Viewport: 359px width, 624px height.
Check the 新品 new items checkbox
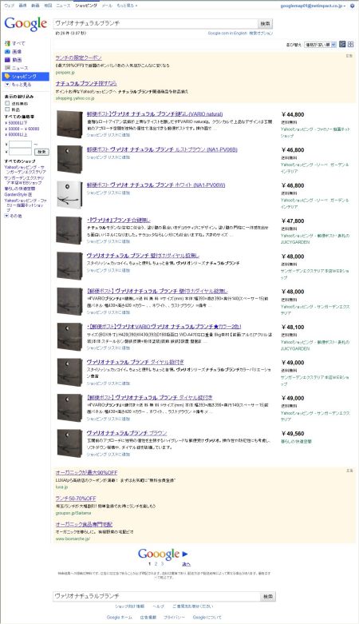coord(7,109)
